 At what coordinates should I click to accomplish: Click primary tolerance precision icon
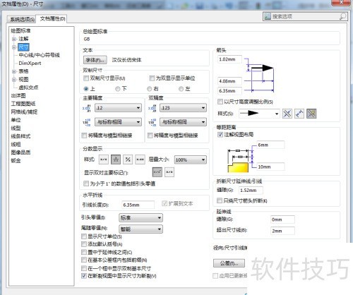(x=87, y=122)
